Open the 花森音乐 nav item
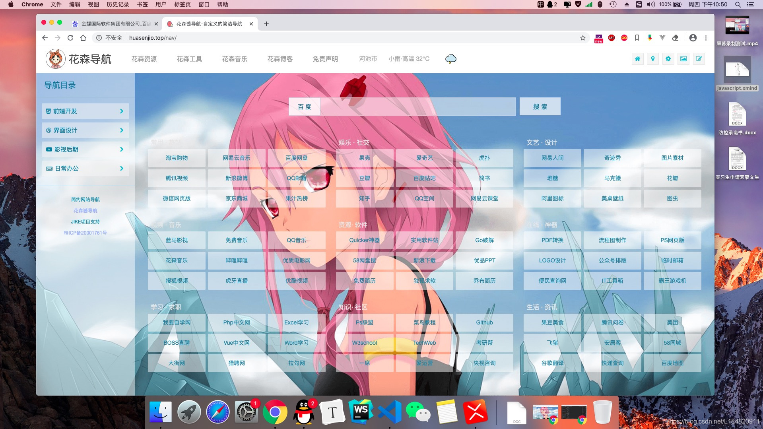 coord(235,59)
